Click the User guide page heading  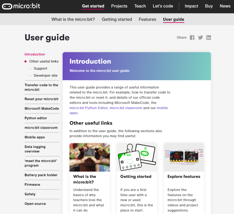(x=47, y=37)
